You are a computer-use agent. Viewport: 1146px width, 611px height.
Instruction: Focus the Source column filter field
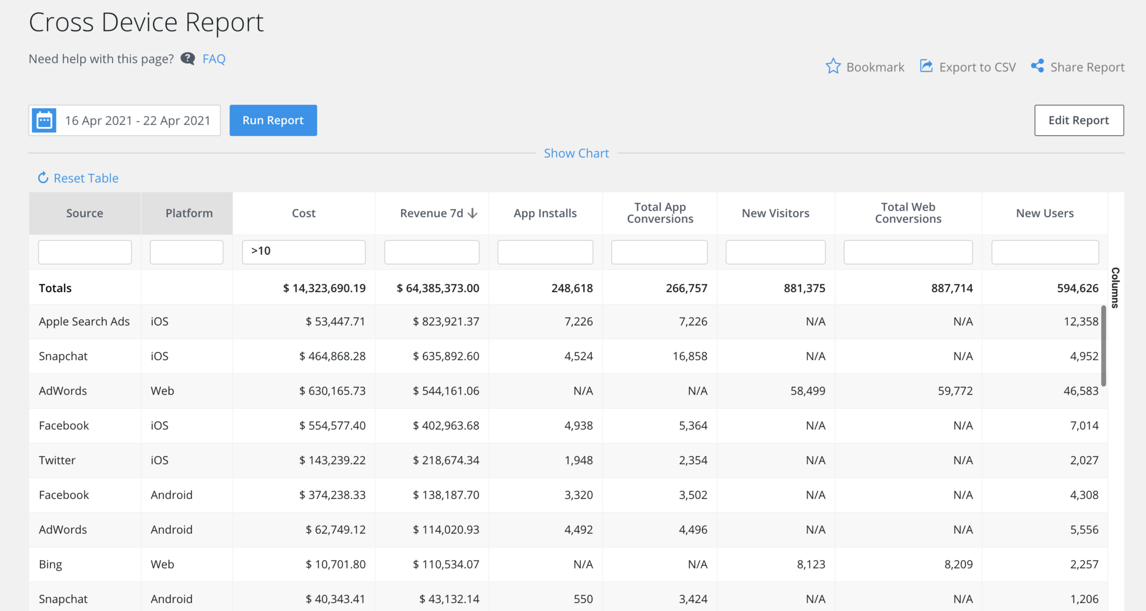(x=84, y=251)
